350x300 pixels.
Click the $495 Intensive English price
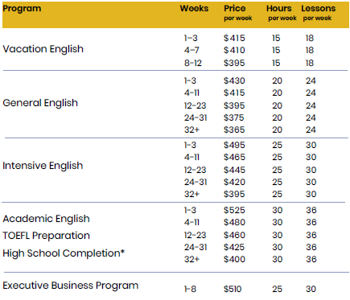(x=234, y=145)
